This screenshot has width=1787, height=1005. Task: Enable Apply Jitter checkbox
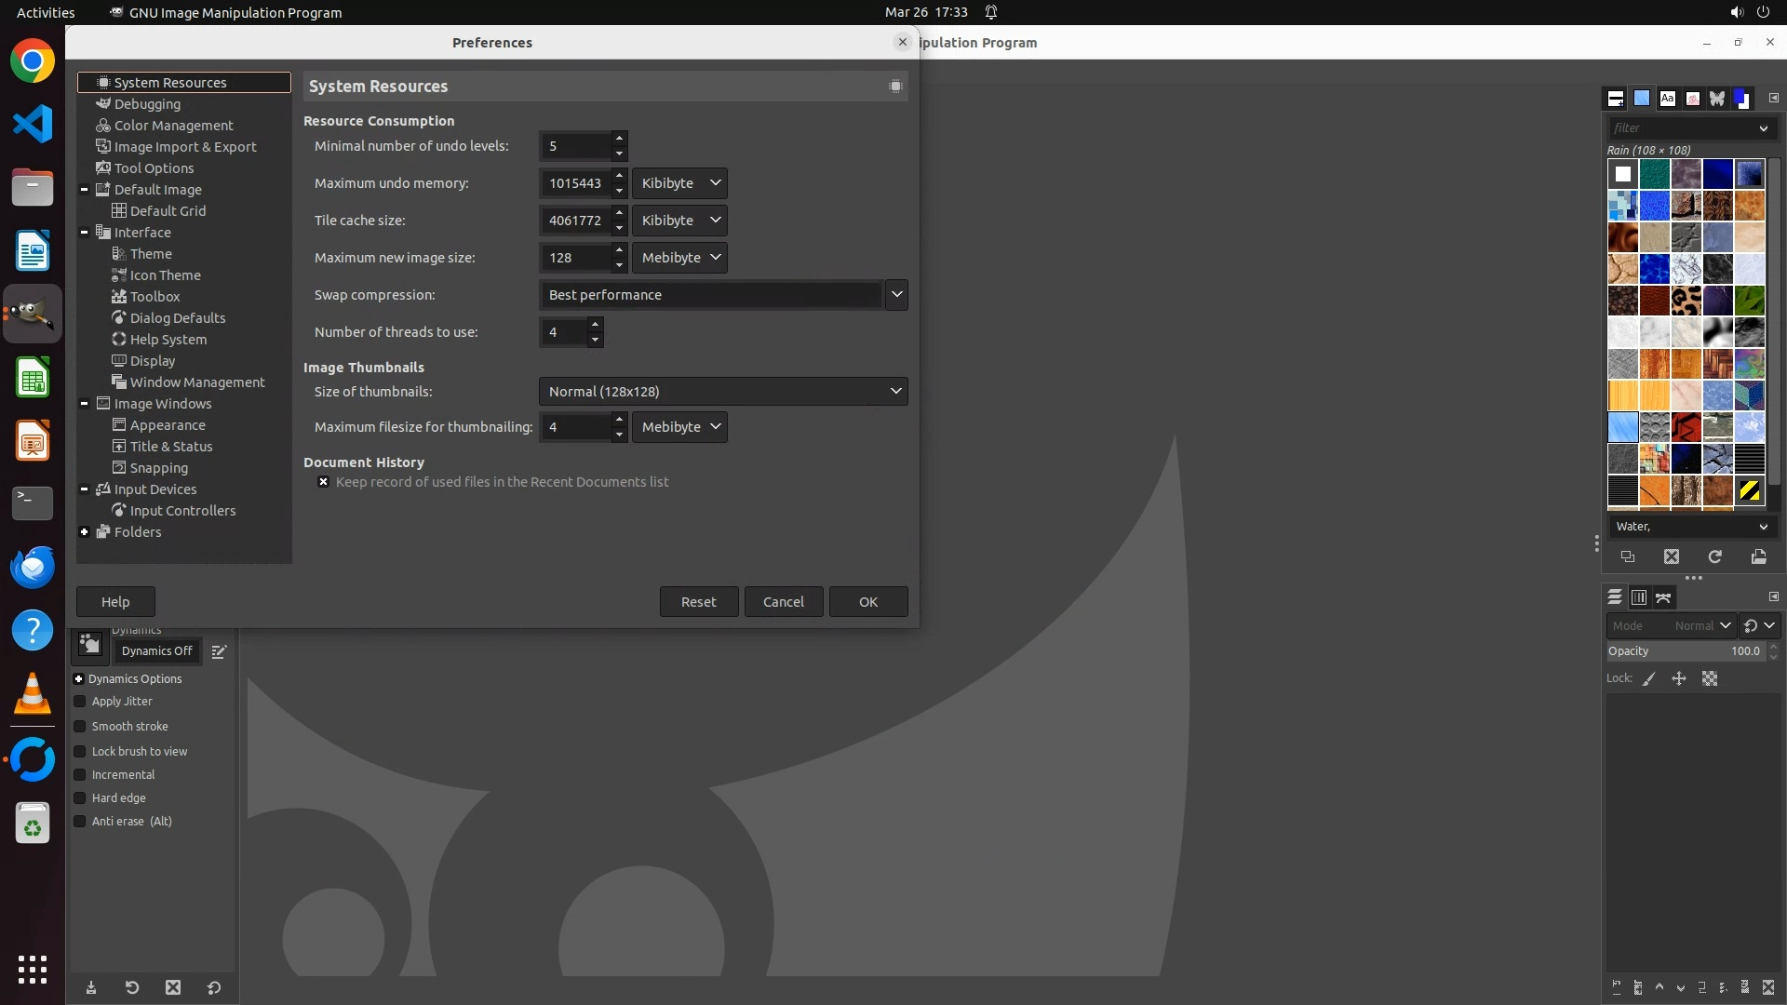point(80,702)
